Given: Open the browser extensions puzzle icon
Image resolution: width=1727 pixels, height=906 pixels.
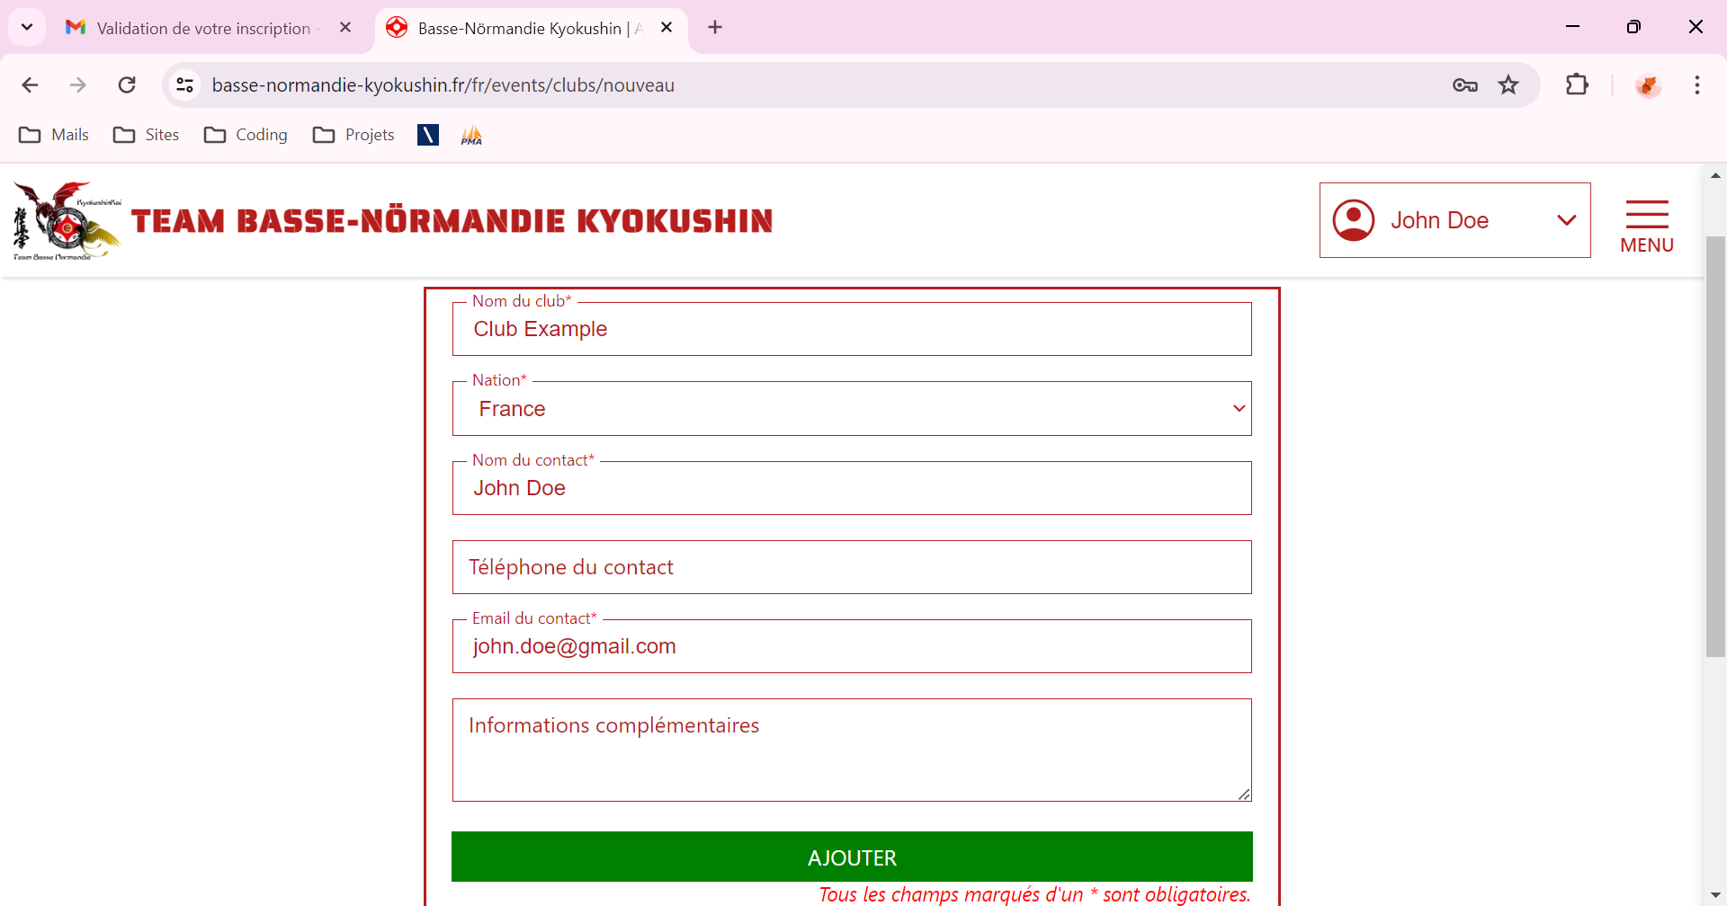Looking at the screenshot, I should pos(1577,85).
